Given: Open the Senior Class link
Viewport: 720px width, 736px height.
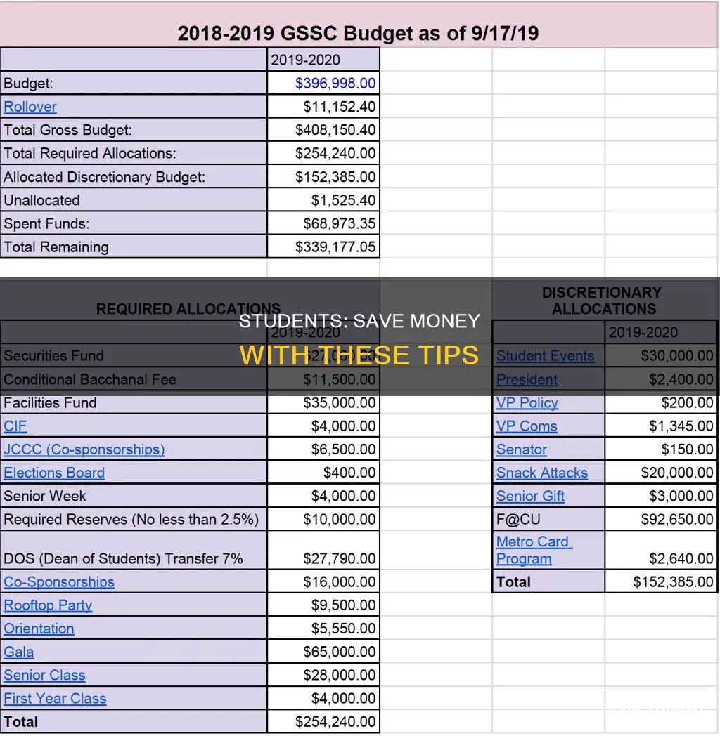Looking at the screenshot, I should [44, 676].
